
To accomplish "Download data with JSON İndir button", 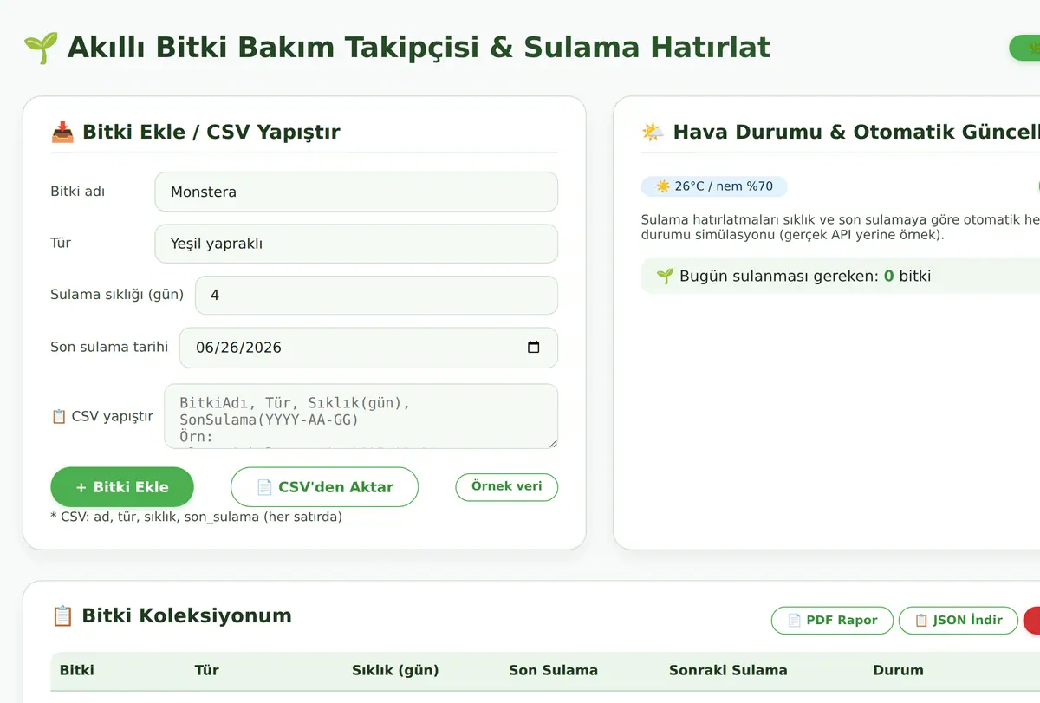I will tap(959, 620).
